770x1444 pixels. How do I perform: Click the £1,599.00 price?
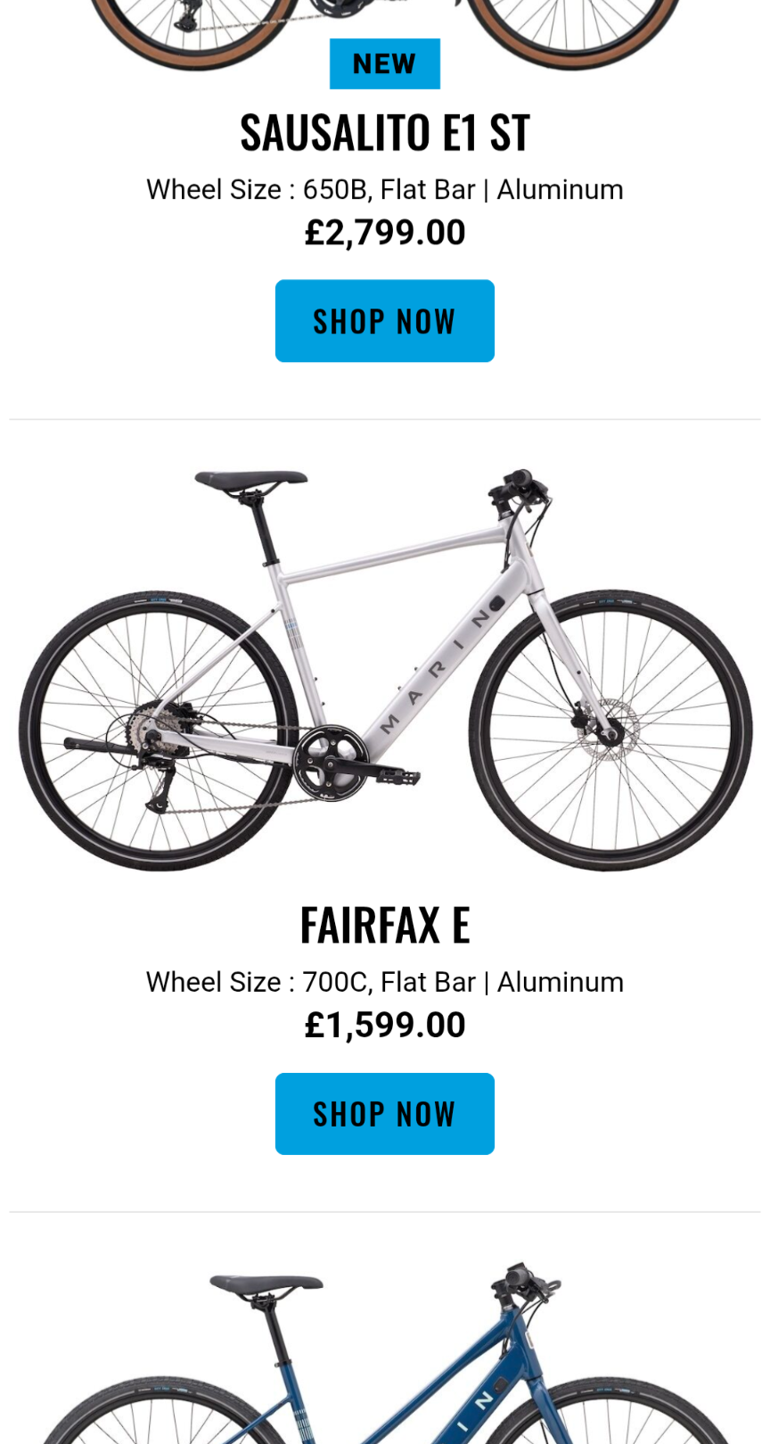(x=385, y=1025)
